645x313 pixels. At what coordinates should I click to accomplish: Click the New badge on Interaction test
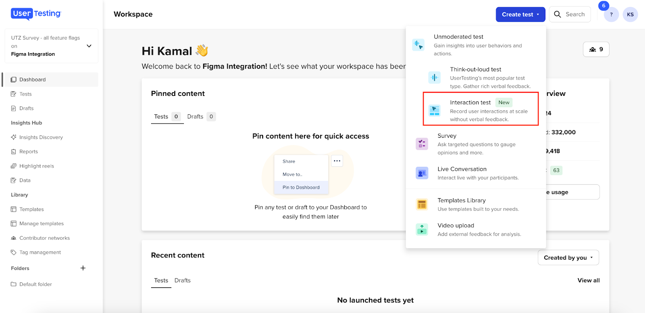pyautogui.click(x=504, y=102)
